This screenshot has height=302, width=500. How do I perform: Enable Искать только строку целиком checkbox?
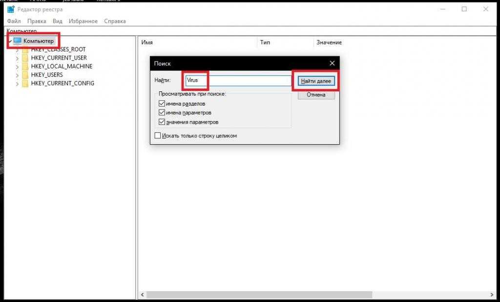click(158, 136)
